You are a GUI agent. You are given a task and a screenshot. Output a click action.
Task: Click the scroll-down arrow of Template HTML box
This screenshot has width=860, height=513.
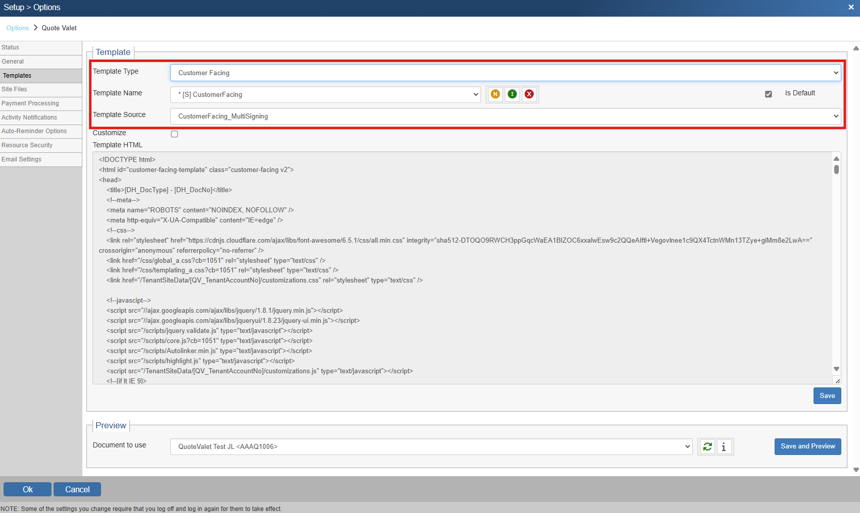[x=836, y=369]
